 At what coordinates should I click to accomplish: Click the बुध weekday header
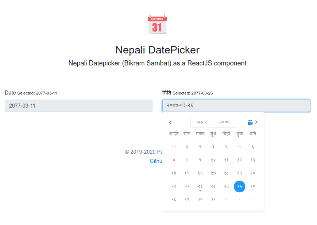(213, 133)
